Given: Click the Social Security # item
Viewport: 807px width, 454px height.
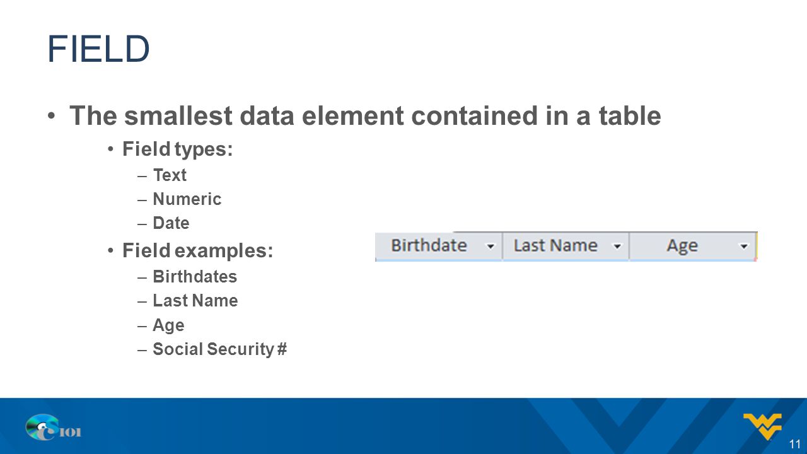Looking at the screenshot, I should pyautogui.click(x=220, y=349).
